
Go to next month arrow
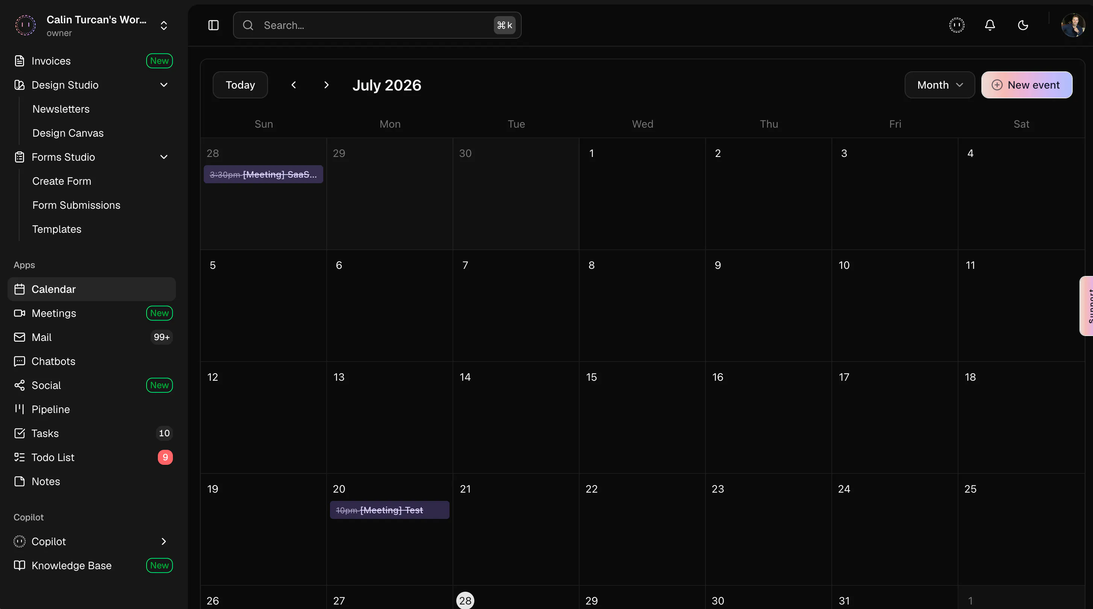(x=326, y=85)
